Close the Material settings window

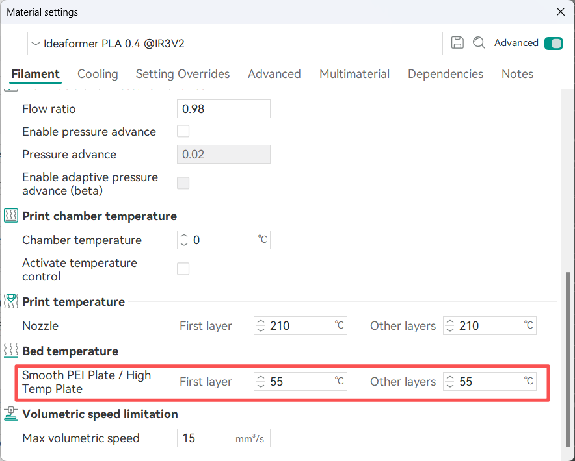[x=560, y=12]
